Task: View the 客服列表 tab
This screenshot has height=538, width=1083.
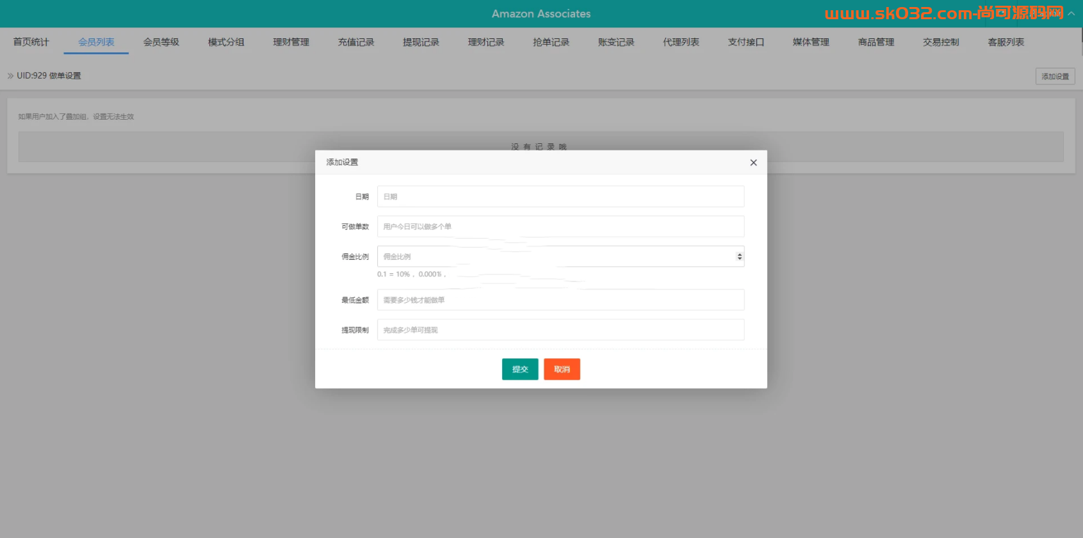Action: coord(1006,42)
